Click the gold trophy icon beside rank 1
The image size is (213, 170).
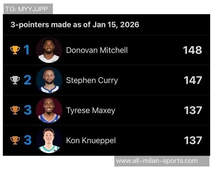15,50
